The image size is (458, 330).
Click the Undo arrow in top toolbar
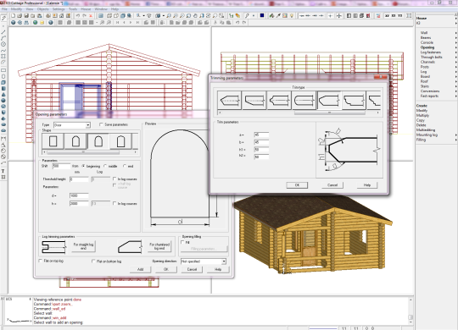click(78, 15)
